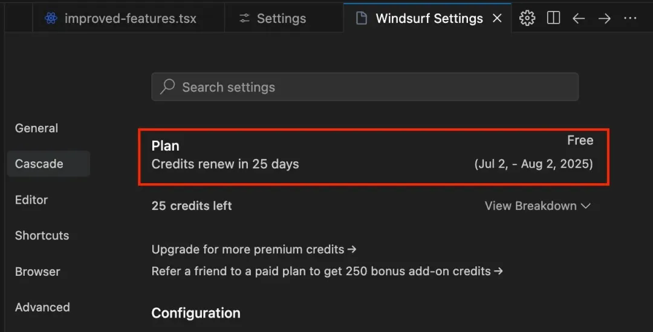
Task: Open the settings gear icon in tab bar
Action: [527, 18]
